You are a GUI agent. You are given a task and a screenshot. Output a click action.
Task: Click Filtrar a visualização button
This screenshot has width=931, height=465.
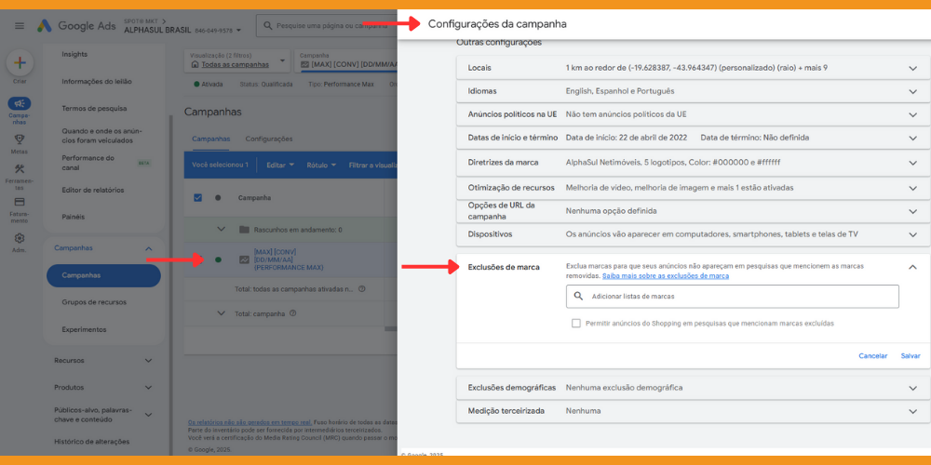(x=373, y=165)
